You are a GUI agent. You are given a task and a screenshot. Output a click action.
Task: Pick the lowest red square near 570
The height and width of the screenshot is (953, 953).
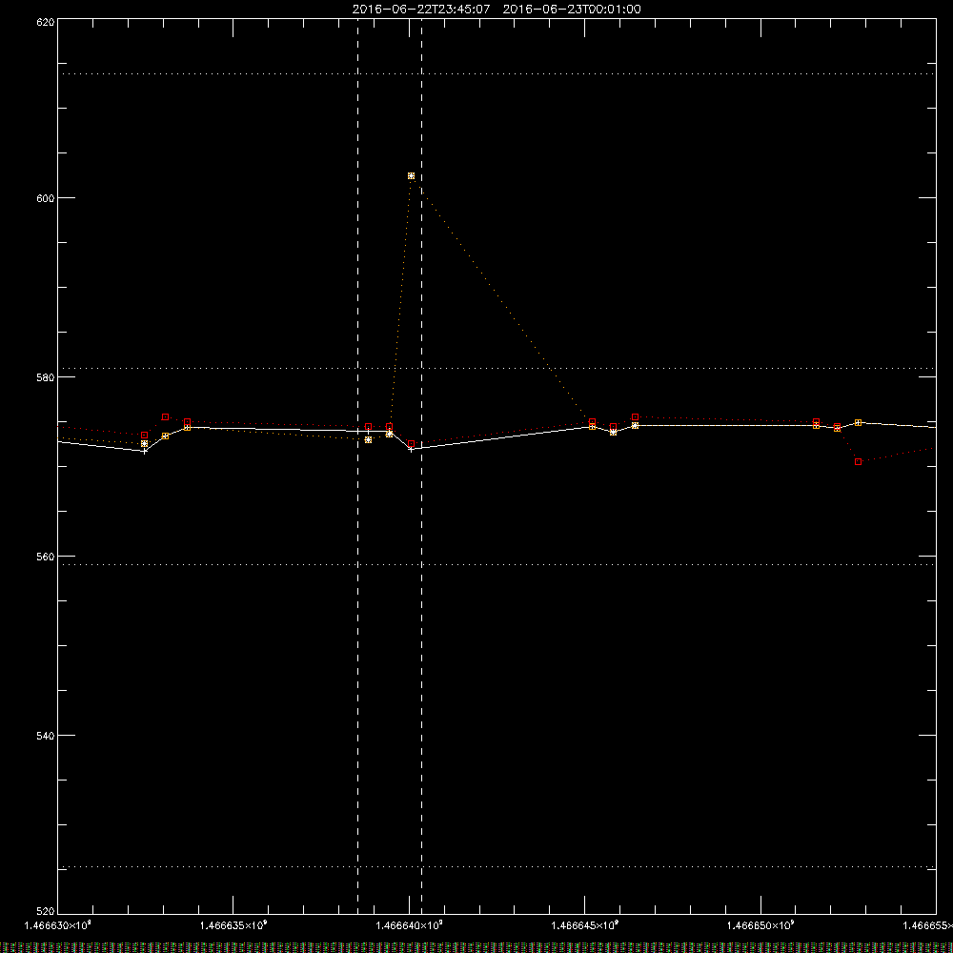[x=859, y=462]
